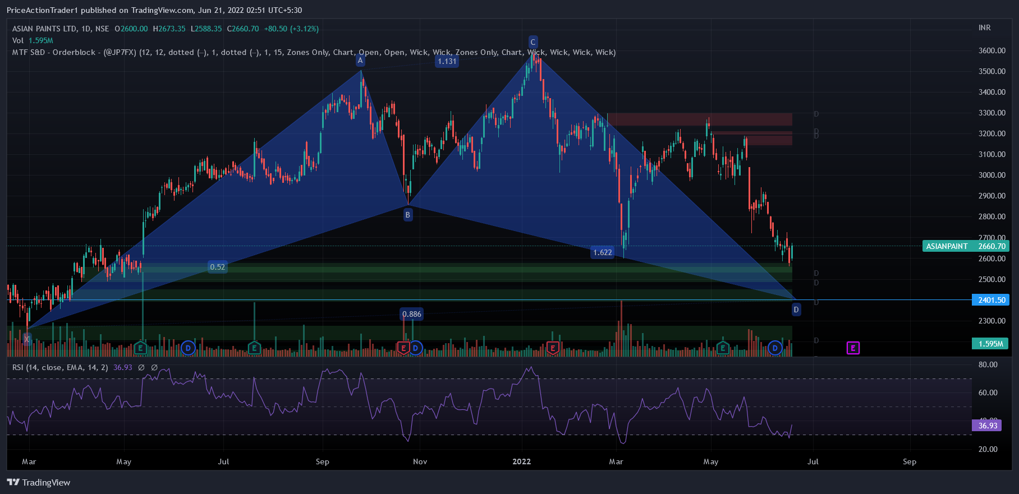
Task: Click the INR currency label
Action: (x=985, y=27)
